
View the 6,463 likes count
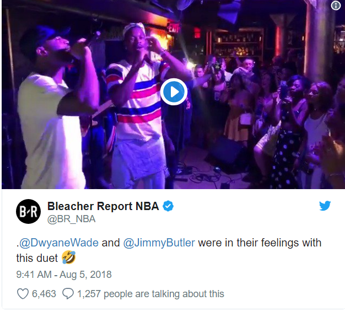[44, 294]
